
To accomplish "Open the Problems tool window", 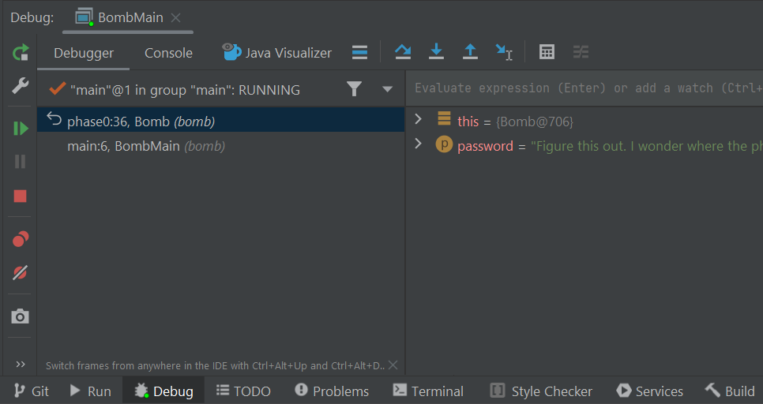I will pyautogui.click(x=333, y=391).
